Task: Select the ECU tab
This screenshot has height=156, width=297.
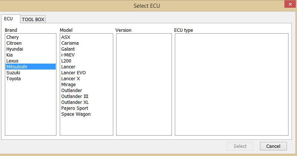Action: [x=9, y=19]
